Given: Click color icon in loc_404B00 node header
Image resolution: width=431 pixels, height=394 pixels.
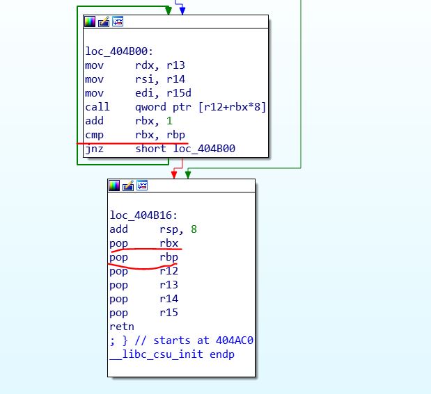Looking at the screenshot, I should pyautogui.click(x=90, y=22).
